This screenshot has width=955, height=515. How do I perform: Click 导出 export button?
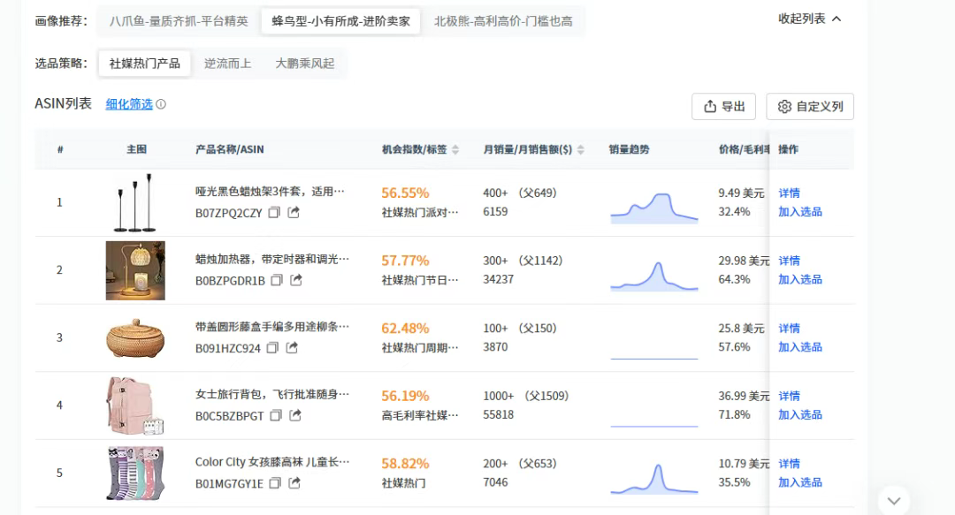pos(724,107)
